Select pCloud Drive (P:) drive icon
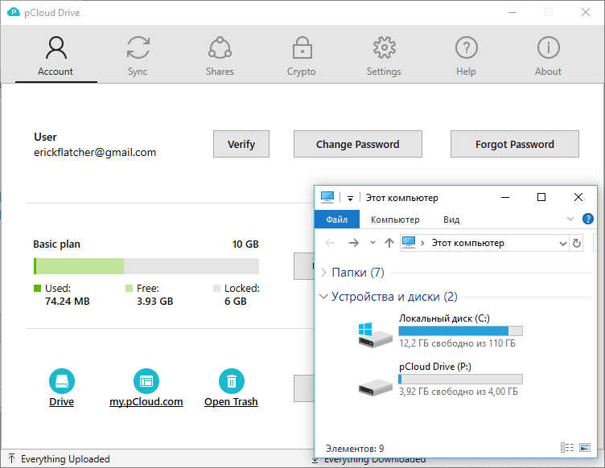Screen dimensions: 605x468 click(x=376, y=388)
